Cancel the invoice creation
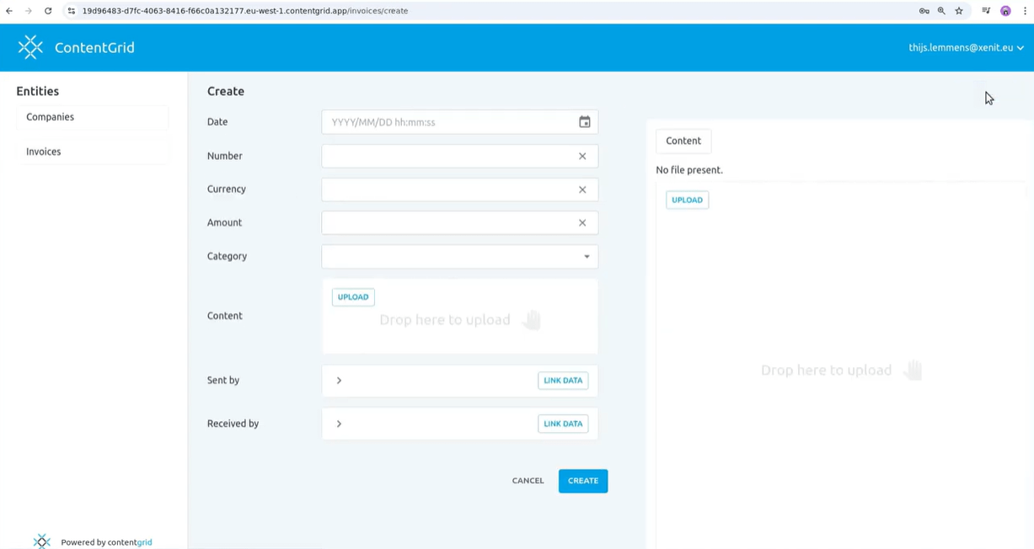The image size is (1034, 549). pyautogui.click(x=528, y=481)
